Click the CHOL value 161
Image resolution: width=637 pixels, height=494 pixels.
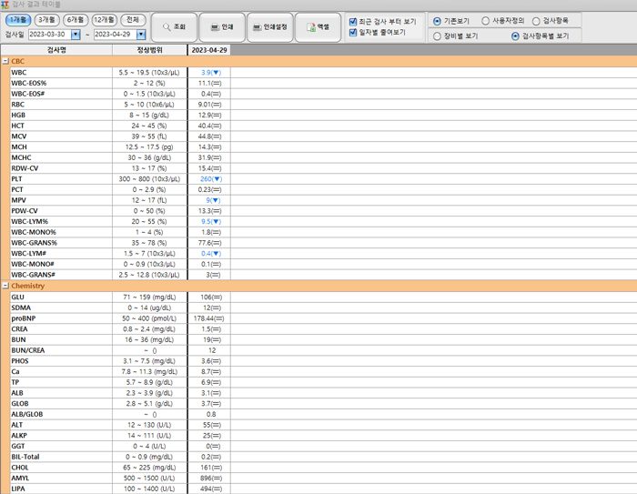211,468
